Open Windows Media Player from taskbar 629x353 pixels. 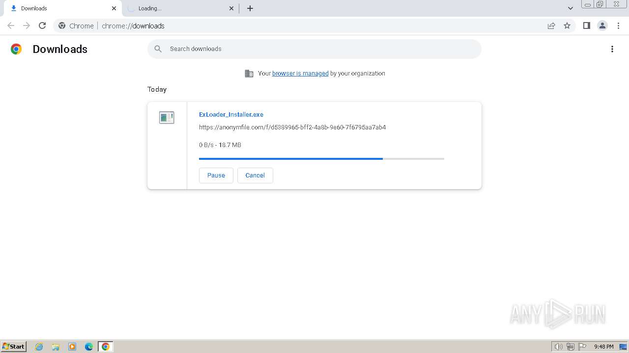tap(72, 347)
